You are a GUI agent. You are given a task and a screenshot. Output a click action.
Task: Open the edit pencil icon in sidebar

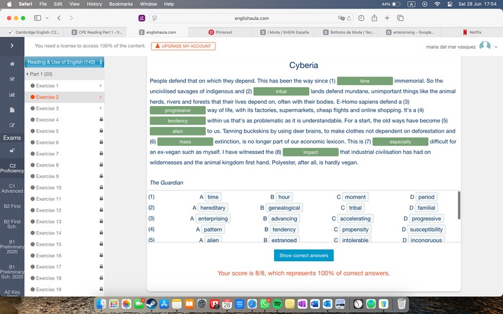pos(12,125)
